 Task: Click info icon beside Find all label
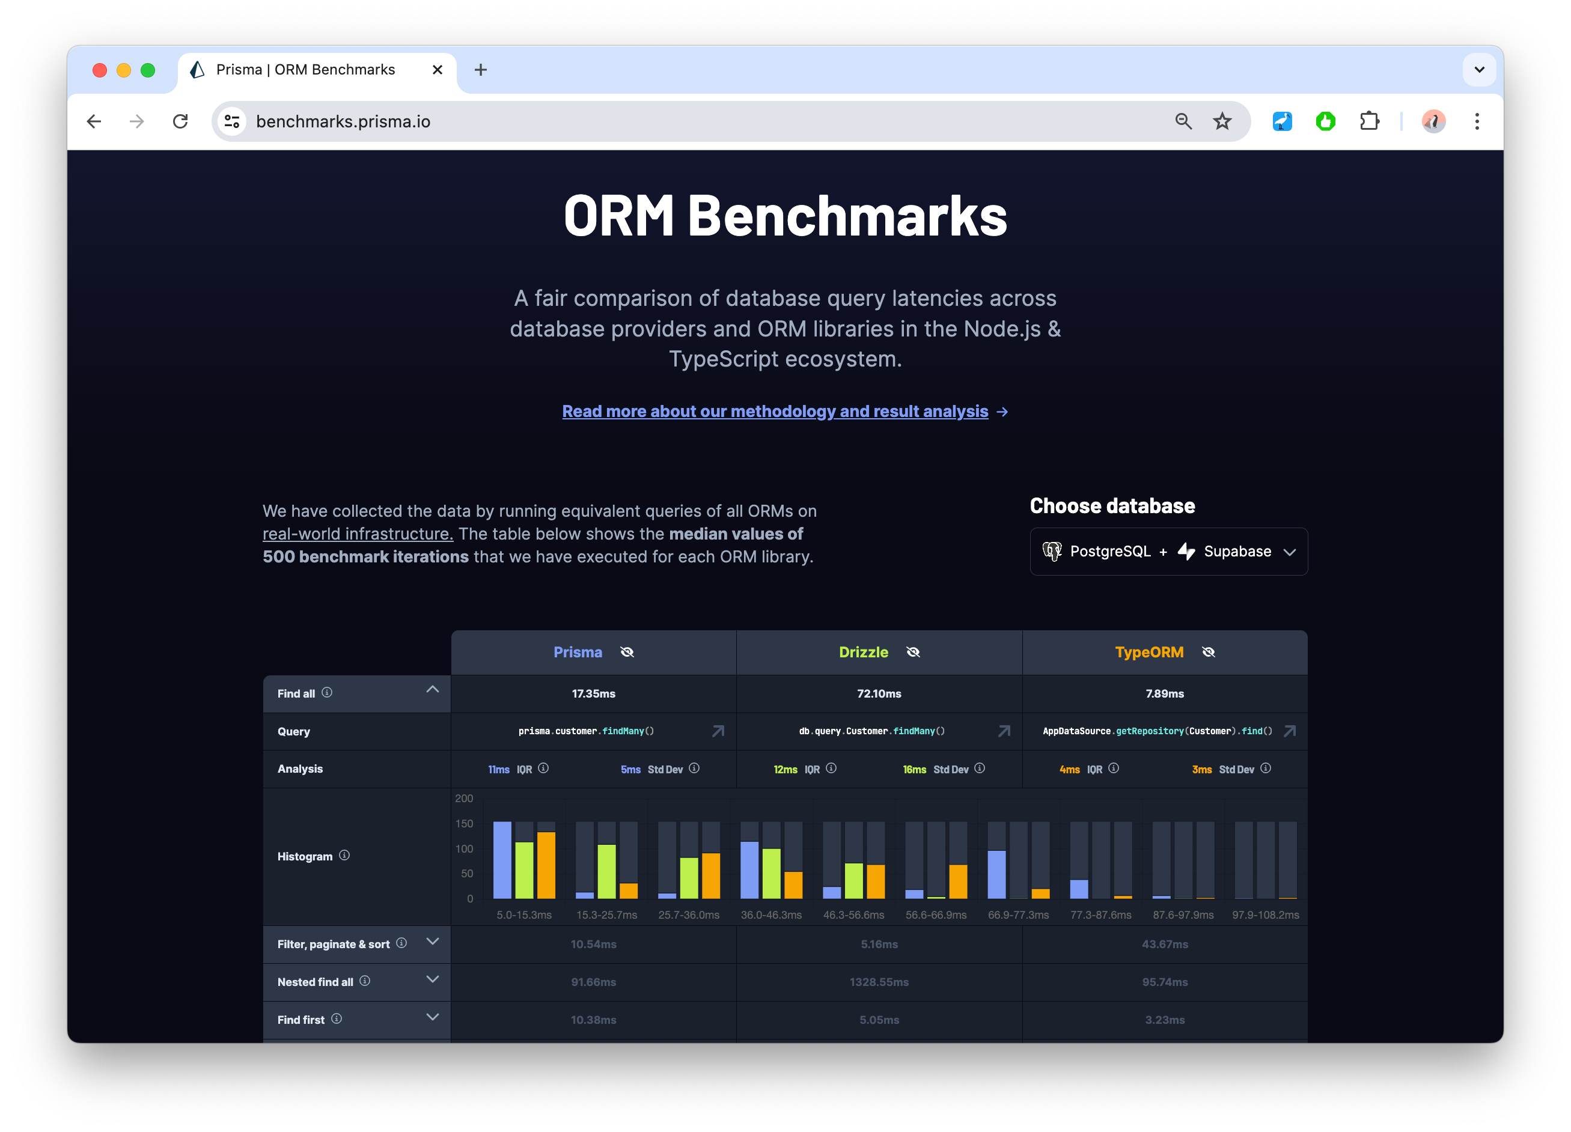(327, 692)
